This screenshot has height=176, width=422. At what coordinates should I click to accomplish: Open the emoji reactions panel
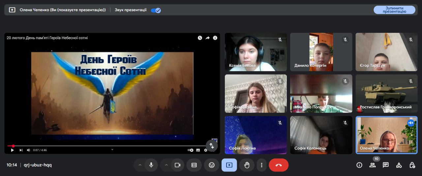[212, 165]
